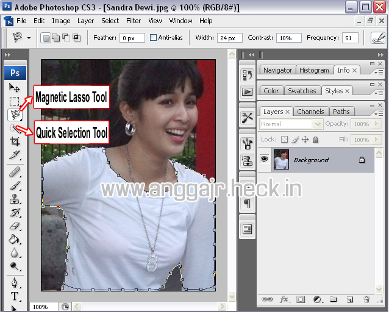Toggle Lock image pixels
Viewport: 389px width, 314px height.
[x=294, y=140]
